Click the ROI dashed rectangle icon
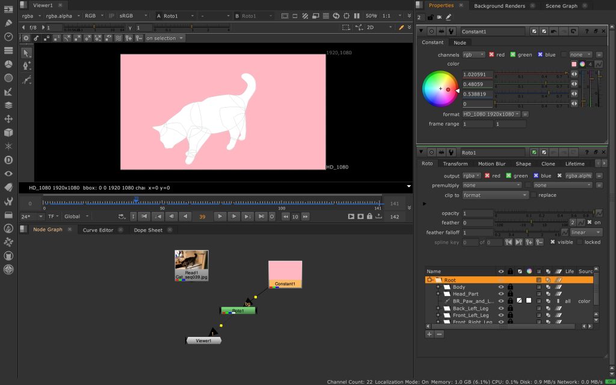Image resolution: width=616 pixels, height=385 pixels. point(346,27)
